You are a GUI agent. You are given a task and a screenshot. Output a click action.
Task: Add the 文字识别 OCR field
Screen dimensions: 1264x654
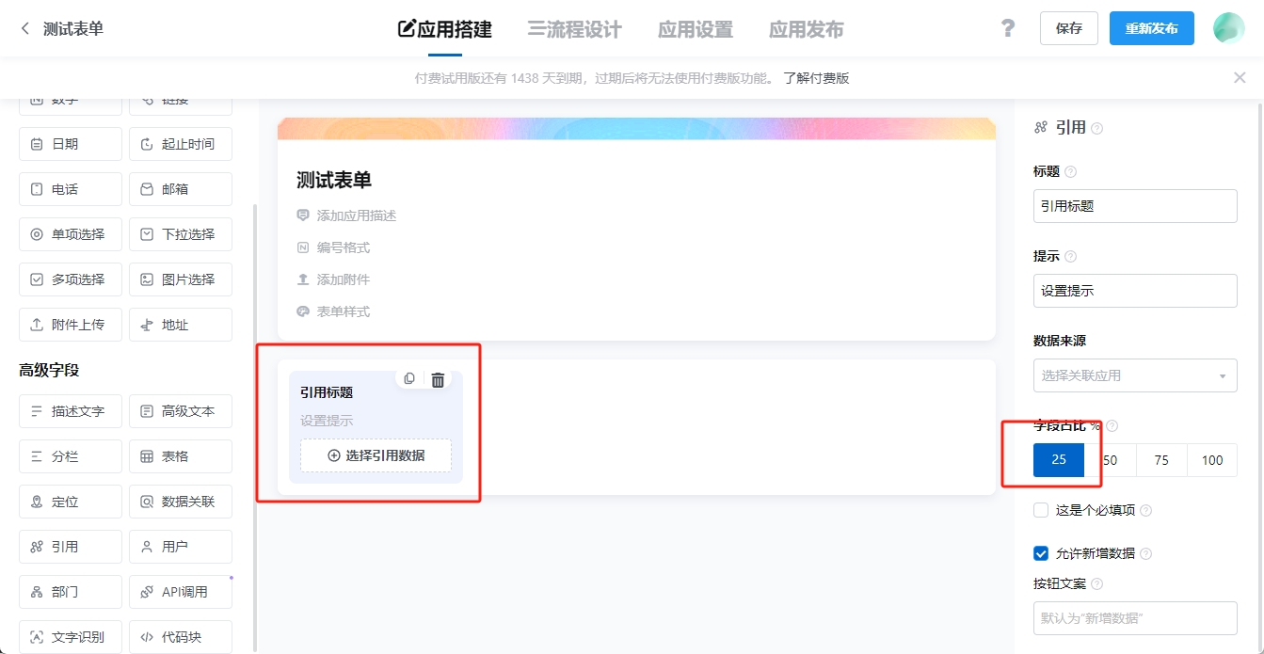(x=71, y=637)
